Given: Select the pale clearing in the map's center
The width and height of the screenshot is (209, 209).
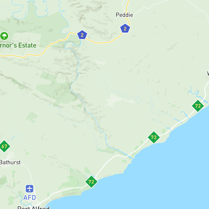Looking at the screenshot, I should pos(117,100).
